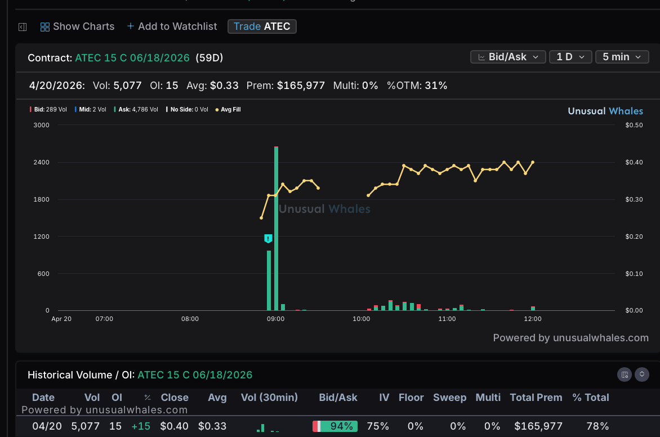Sort table by % Total column

tap(591, 398)
